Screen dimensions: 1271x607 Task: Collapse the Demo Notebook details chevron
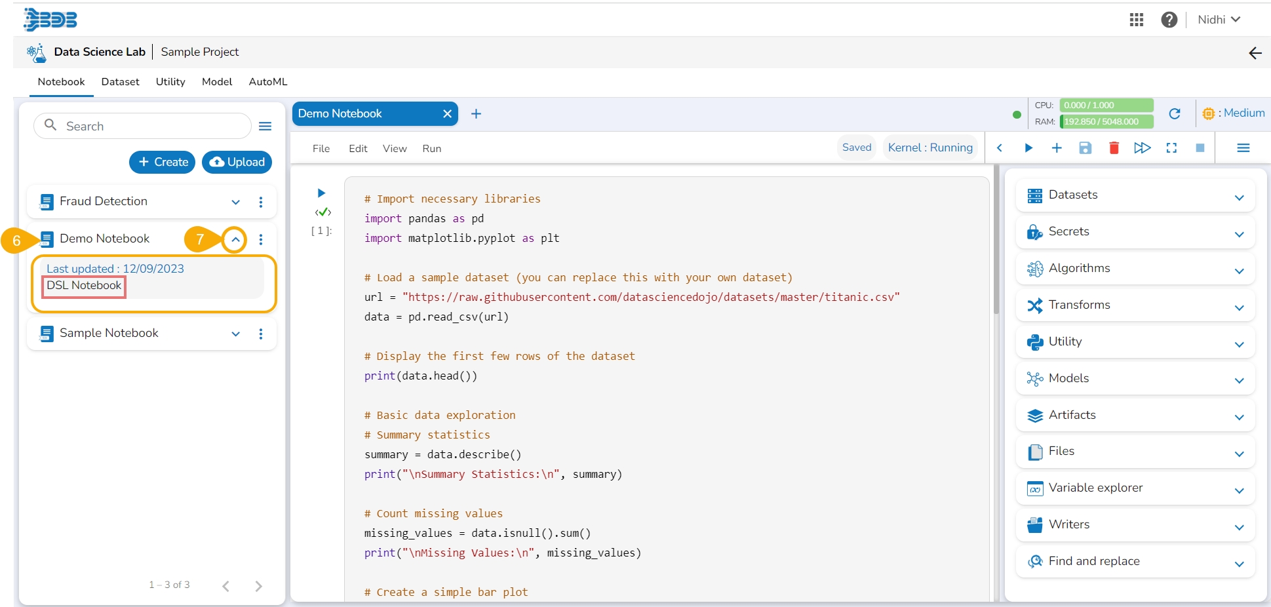tap(235, 240)
